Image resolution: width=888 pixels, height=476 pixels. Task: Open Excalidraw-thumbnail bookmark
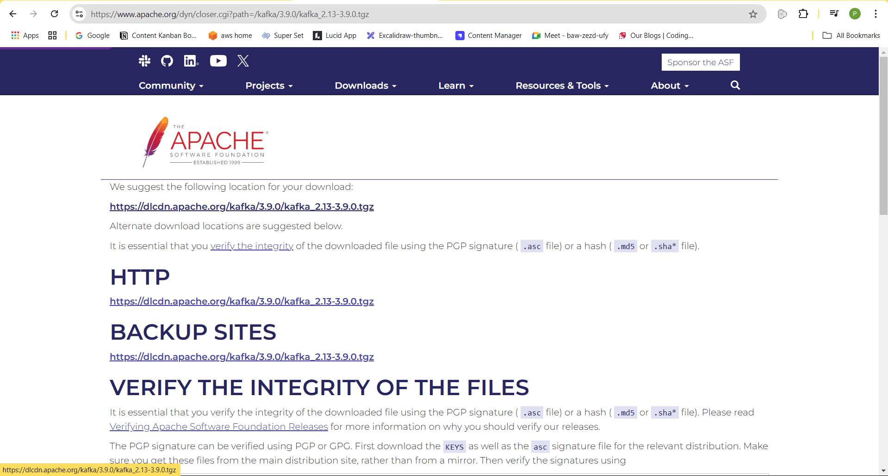tap(405, 36)
